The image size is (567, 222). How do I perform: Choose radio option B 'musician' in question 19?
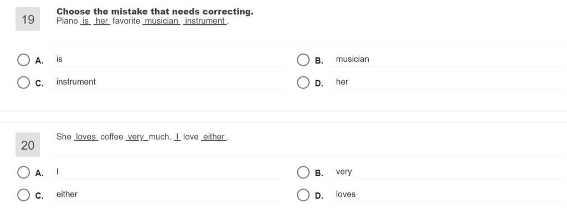(303, 60)
